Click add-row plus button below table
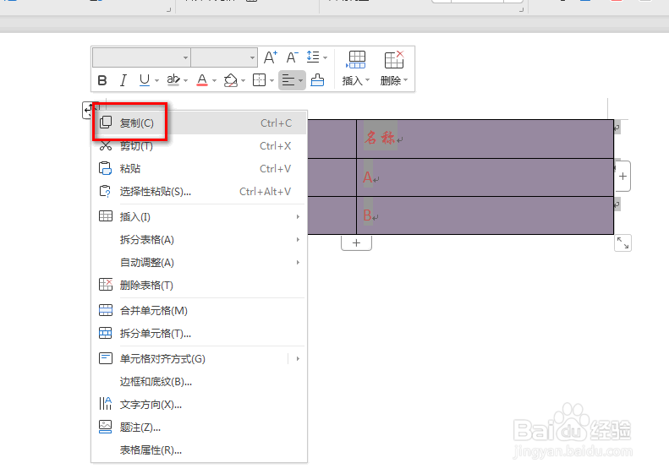The height and width of the screenshot is (474, 669). point(356,243)
